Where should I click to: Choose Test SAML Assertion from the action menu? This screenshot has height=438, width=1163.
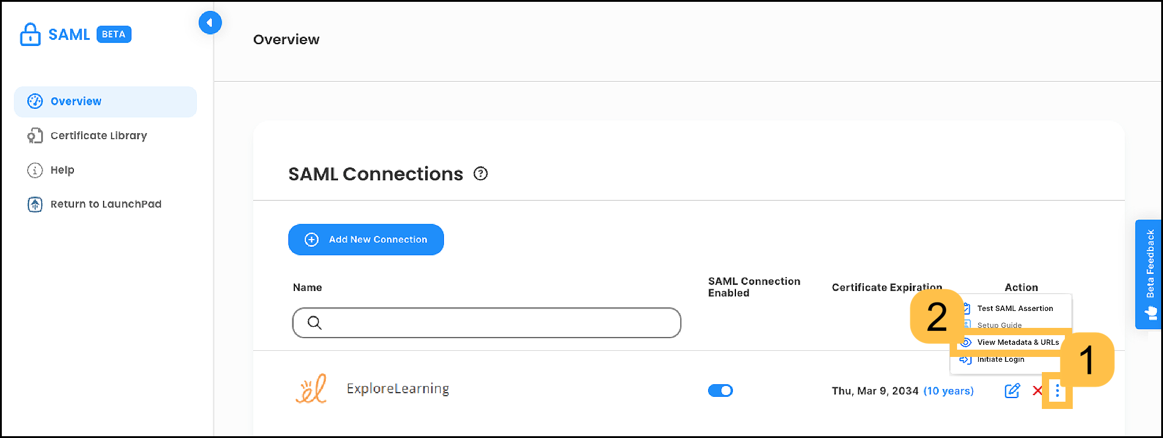[1015, 308]
